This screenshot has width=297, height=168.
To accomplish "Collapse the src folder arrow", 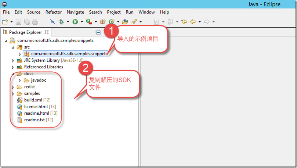I will click(13, 47).
